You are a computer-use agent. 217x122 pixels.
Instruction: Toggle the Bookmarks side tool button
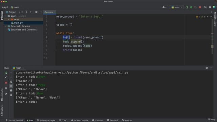2,95
